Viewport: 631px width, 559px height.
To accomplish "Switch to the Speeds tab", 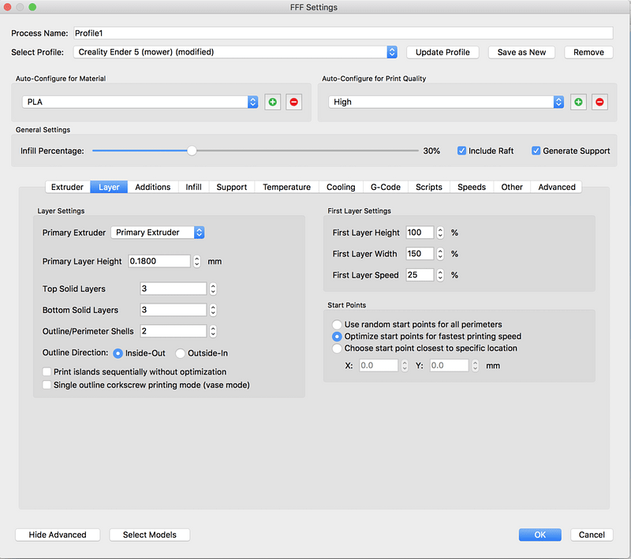I will click(472, 187).
